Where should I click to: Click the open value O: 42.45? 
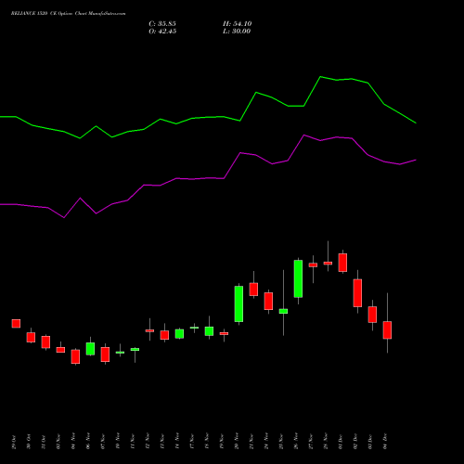[162, 32]
